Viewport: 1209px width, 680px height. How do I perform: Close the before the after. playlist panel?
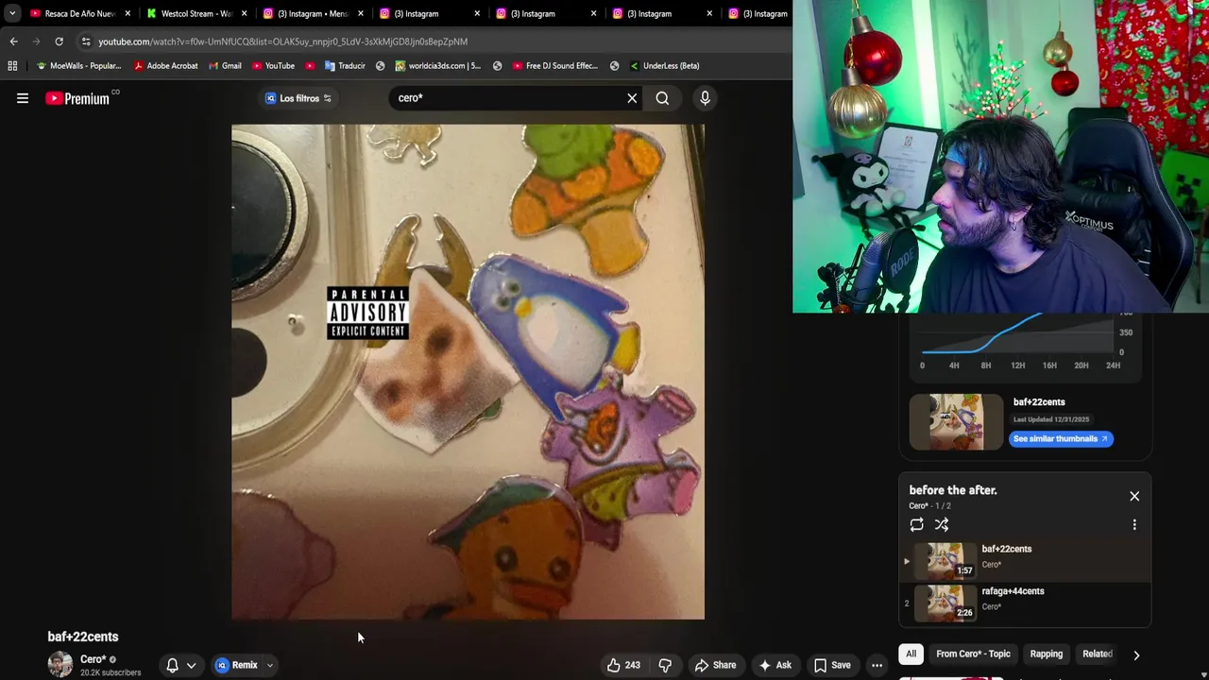coord(1134,496)
